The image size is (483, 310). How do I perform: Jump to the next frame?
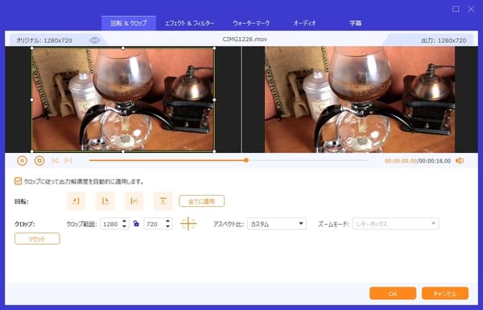pyautogui.click(x=68, y=160)
